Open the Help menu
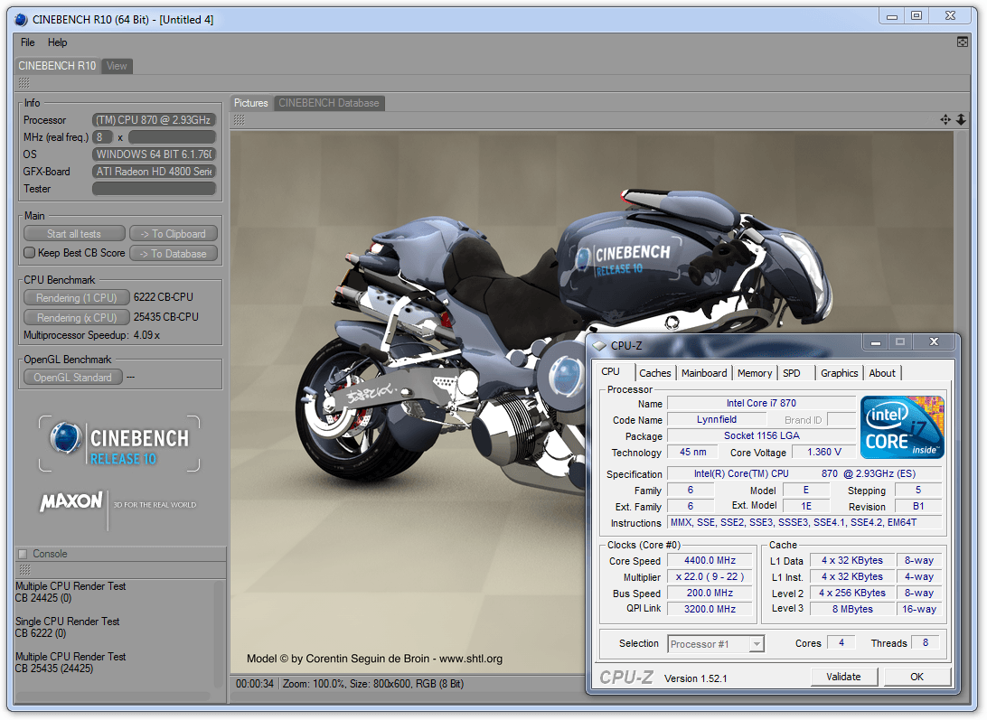Viewport: 987px width, 720px height. pyautogui.click(x=57, y=42)
